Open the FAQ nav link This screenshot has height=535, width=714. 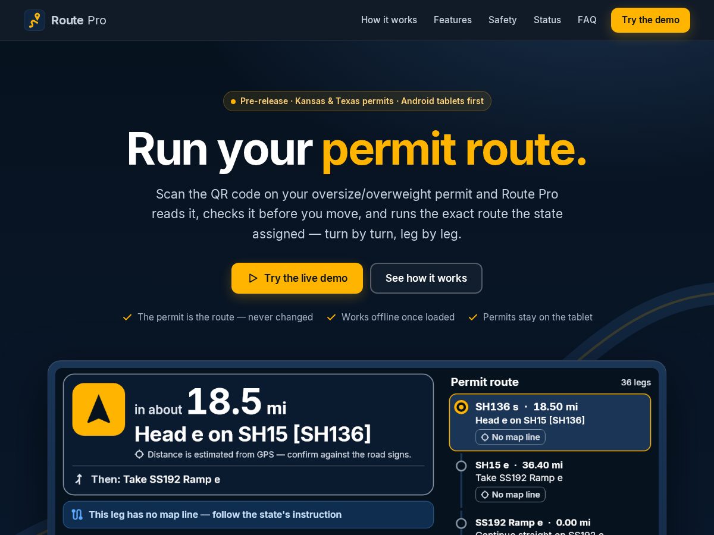(x=587, y=20)
